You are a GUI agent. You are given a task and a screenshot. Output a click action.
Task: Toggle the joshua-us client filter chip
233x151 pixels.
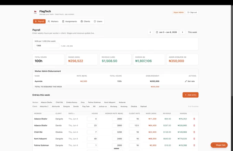pyautogui.click(x=103, y=106)
